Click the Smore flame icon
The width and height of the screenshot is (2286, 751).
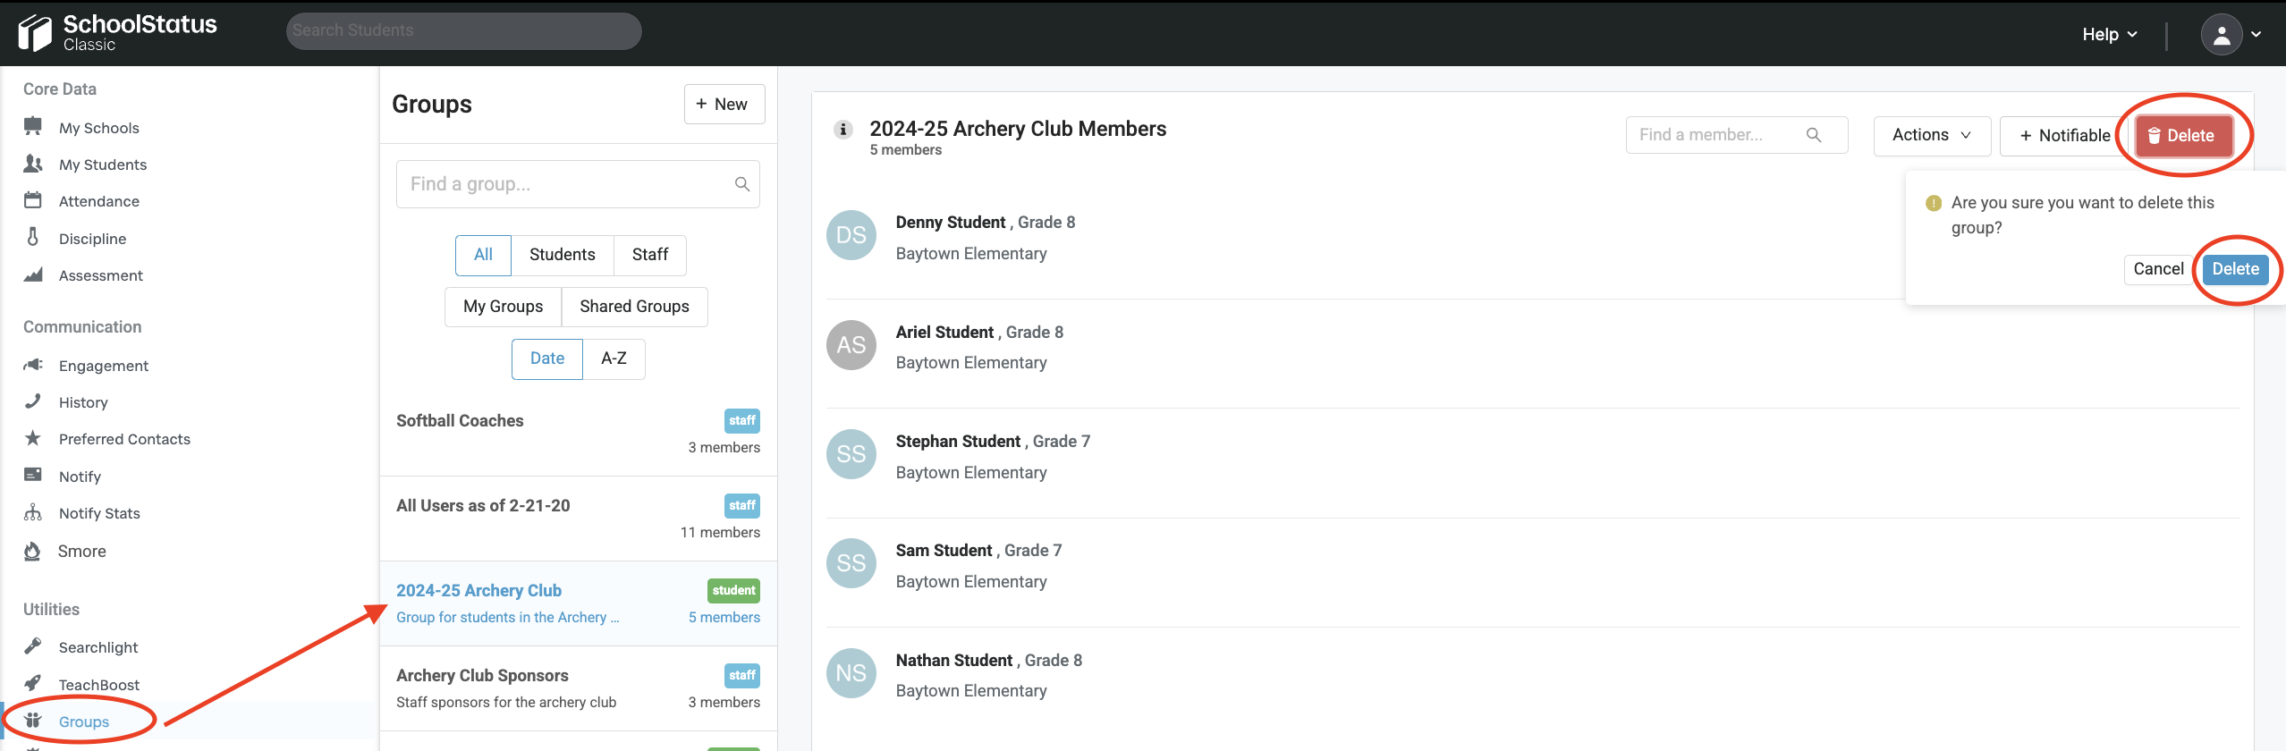point(33,551)
